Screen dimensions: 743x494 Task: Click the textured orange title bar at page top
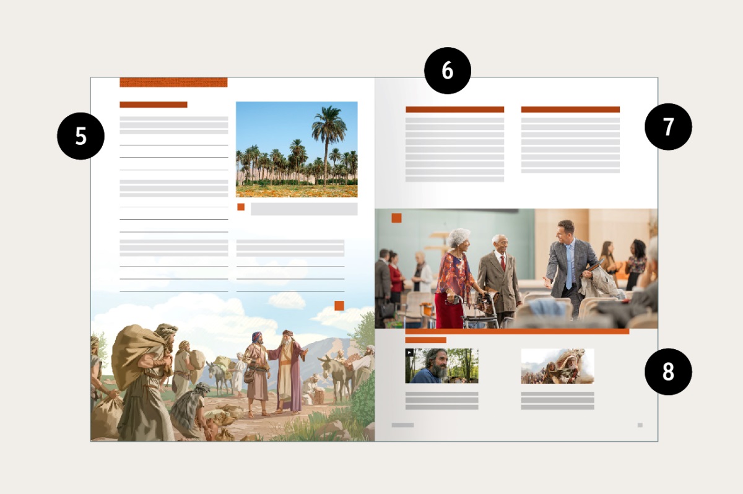[x=173, y=82]
